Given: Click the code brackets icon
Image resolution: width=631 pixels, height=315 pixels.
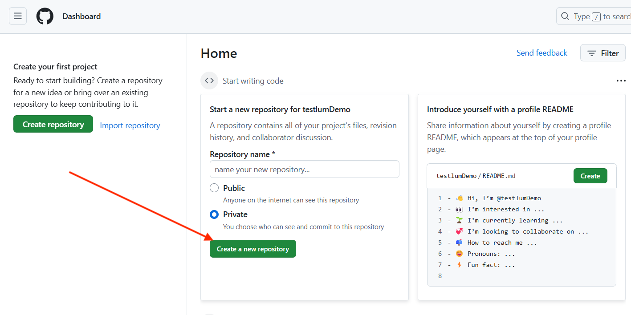Looking at the screenshot, I should 209,81.
